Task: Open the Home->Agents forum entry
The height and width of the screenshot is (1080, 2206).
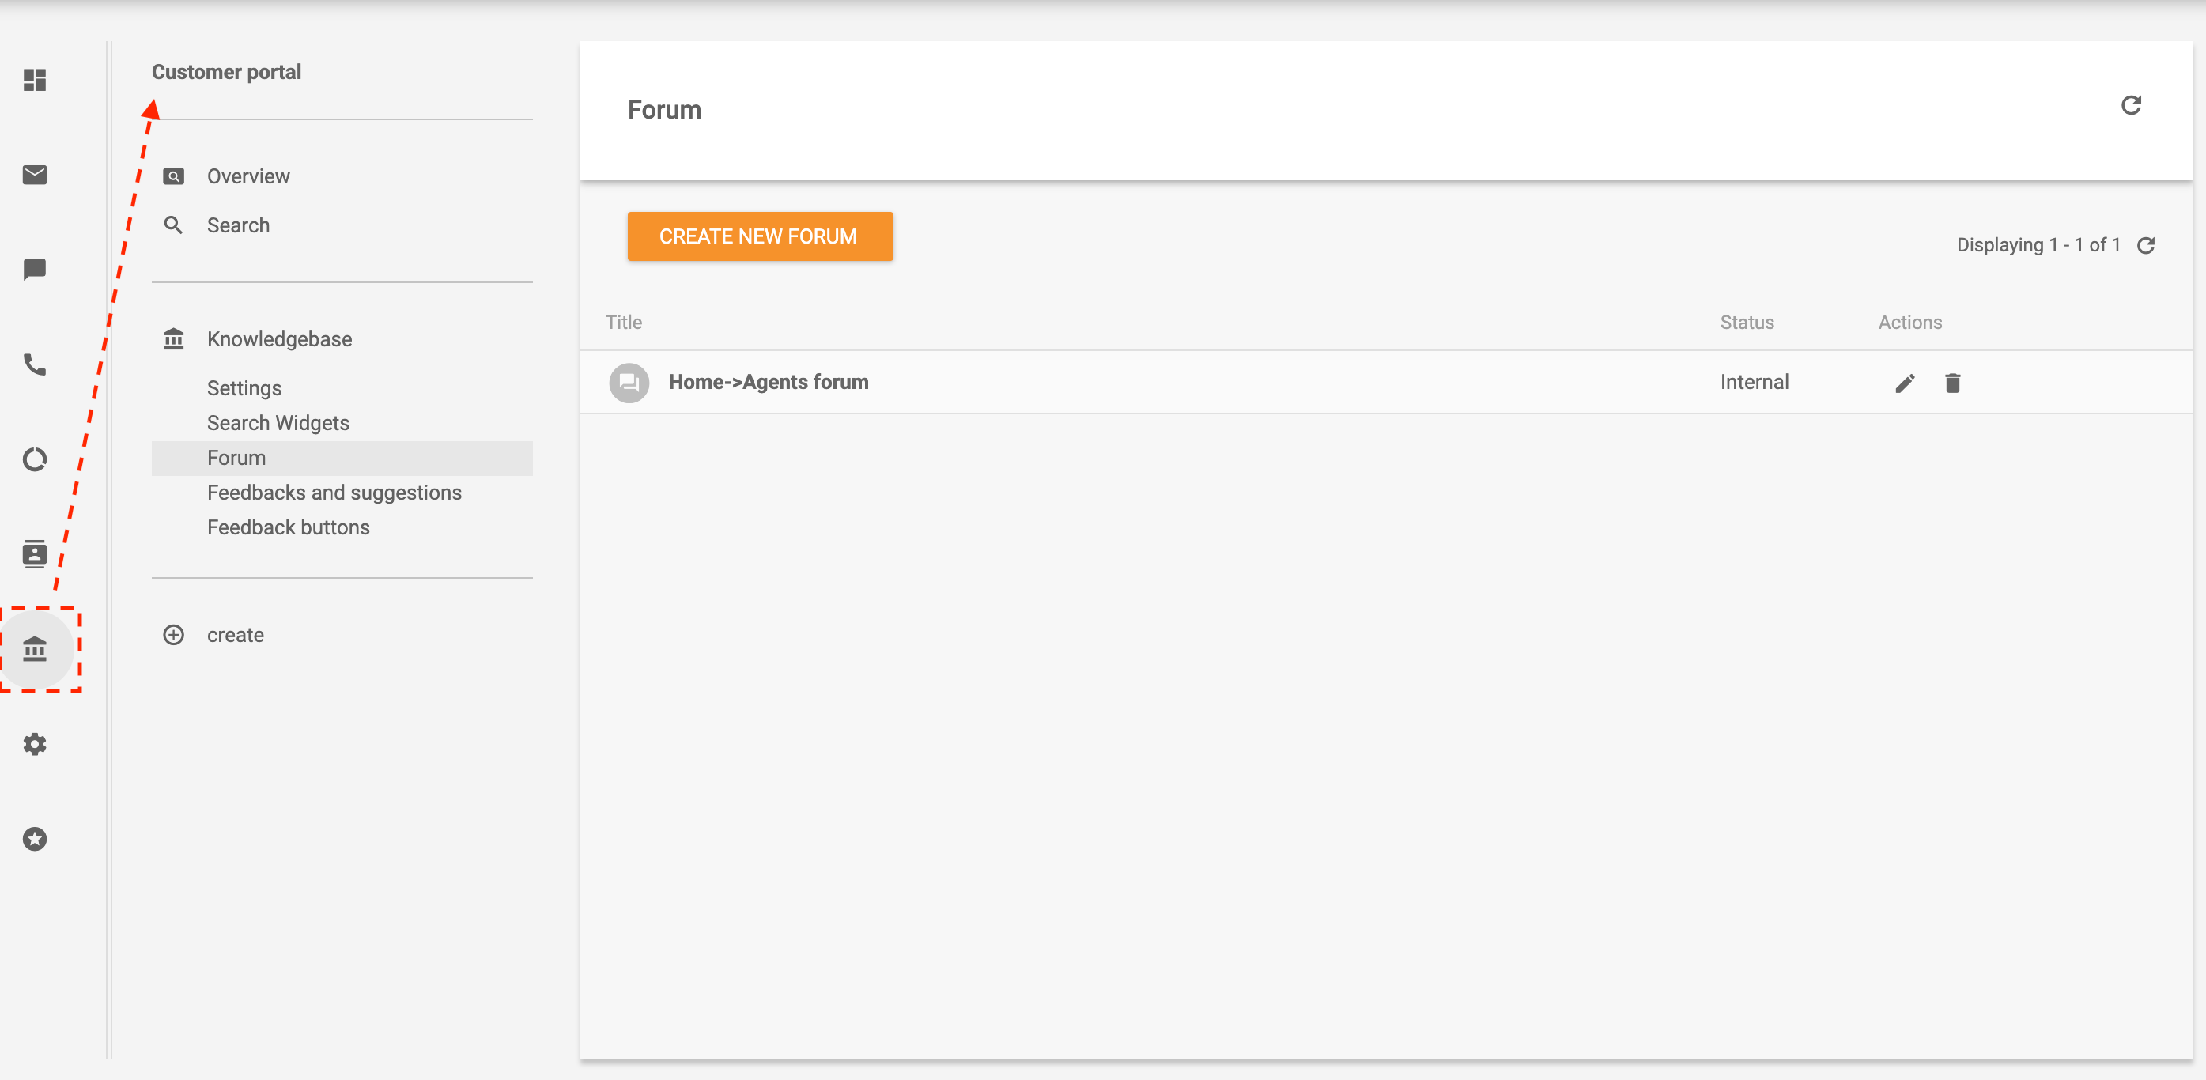Action: click(767, 382)
